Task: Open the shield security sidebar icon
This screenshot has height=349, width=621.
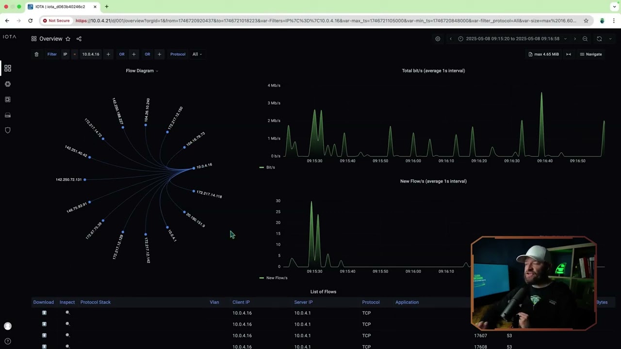Action: point(8,130)
